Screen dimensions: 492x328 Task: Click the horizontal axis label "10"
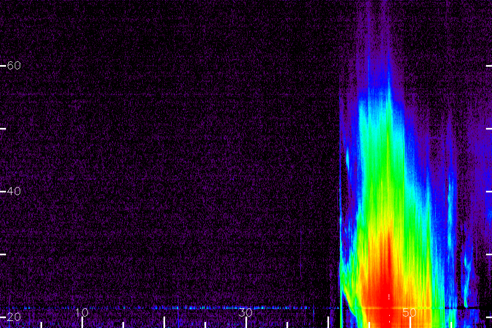82,312
